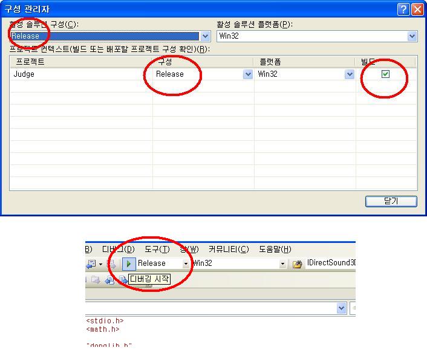Screen dimensions: 427x362
Task: Click the 프로젝트 column header
Action: click(x=80, y=62)
